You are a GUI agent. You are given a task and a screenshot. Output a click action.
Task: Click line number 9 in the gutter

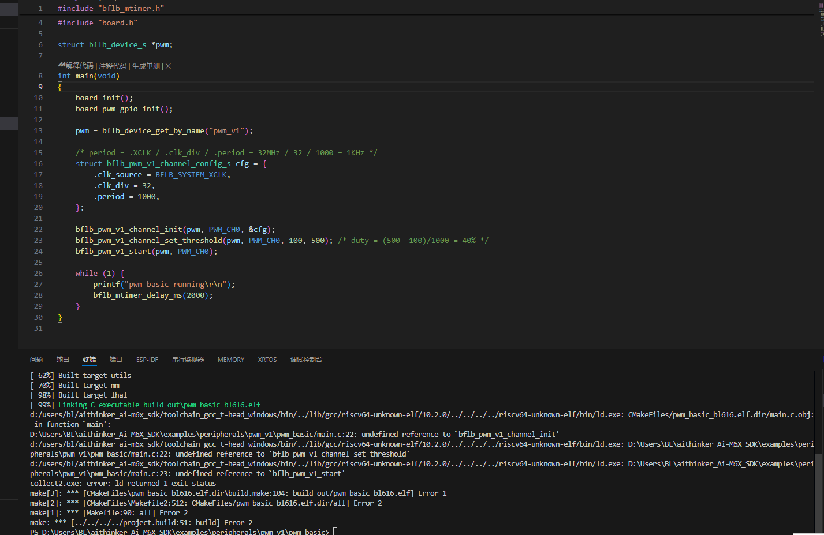click(x=40, y=87)
